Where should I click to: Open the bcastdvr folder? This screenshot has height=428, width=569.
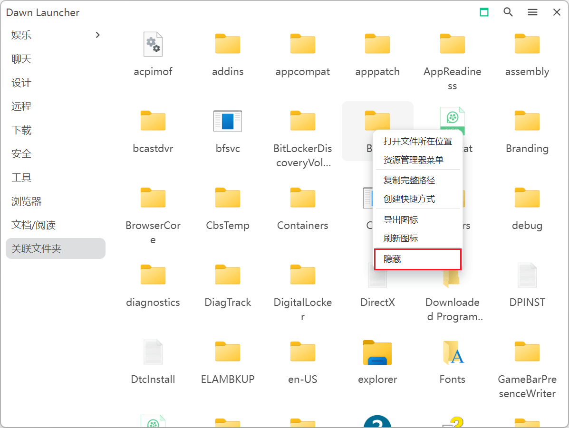[153, 121]
